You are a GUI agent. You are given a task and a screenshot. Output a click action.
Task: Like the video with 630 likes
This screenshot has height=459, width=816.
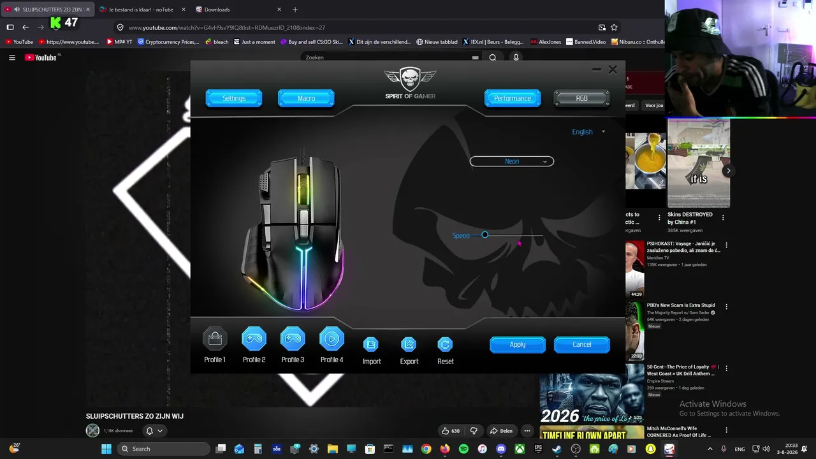[x=451, y=431]
